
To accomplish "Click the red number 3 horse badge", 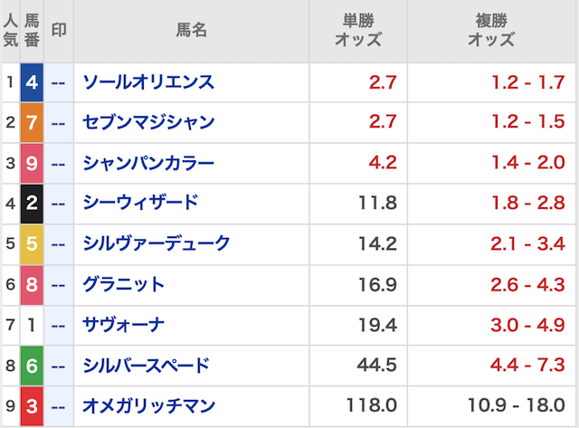I will 32,406.
